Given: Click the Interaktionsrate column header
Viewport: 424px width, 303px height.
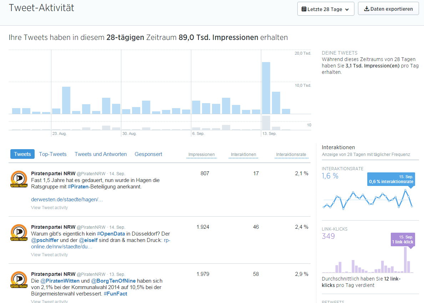Looking at the screenshot, I should [291, 155].
